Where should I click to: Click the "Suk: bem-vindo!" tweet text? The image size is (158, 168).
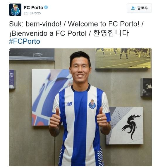tap(35, 24)
